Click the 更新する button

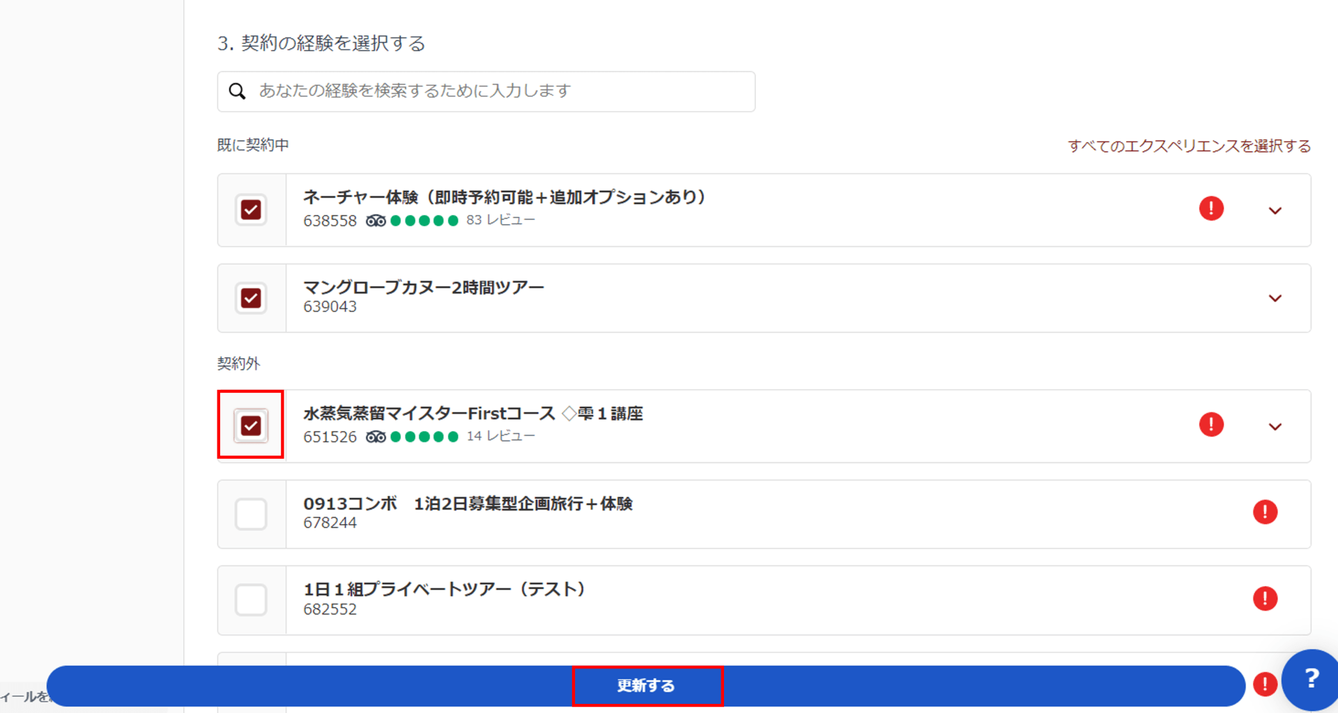pyautogui.click(x=647, y=686)
